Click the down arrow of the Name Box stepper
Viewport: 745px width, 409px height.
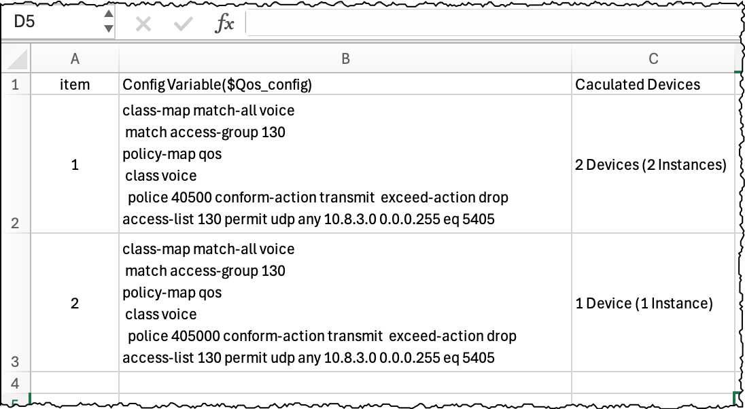tap(107, 29)
